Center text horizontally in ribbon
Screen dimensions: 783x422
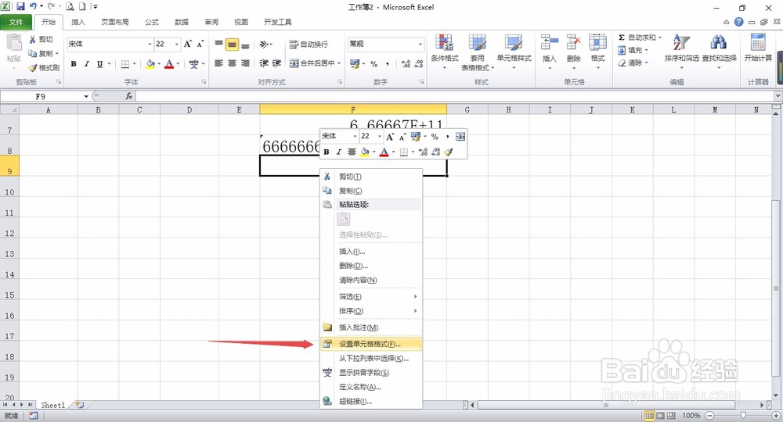pos(232,63)
